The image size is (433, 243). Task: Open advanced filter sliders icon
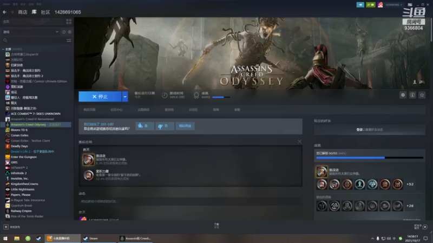point(69,40)
